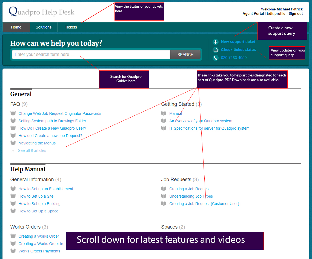This screenshot has height=259, width=312.
Task: Click book icon beside How to Set up a Building
Action: [13, 203]
